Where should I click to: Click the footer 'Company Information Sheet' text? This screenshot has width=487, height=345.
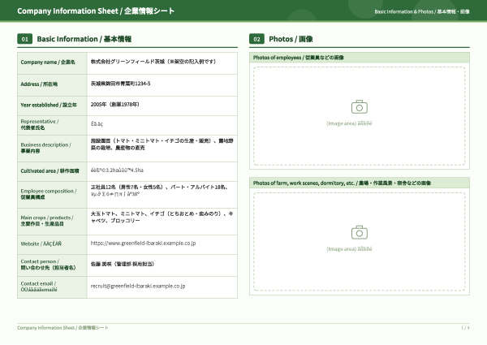62,328
